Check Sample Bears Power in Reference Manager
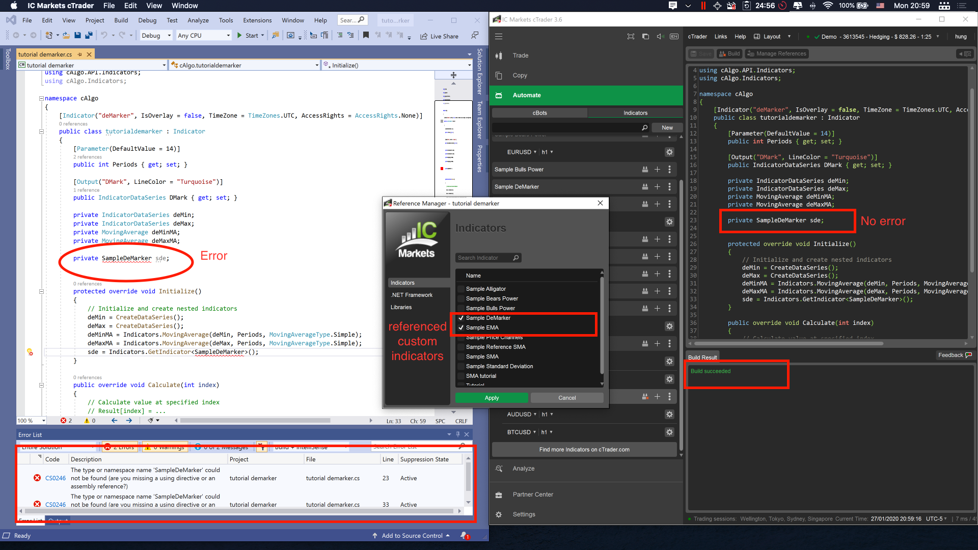Viewport: 978px width, 550px height. point(461,299)
